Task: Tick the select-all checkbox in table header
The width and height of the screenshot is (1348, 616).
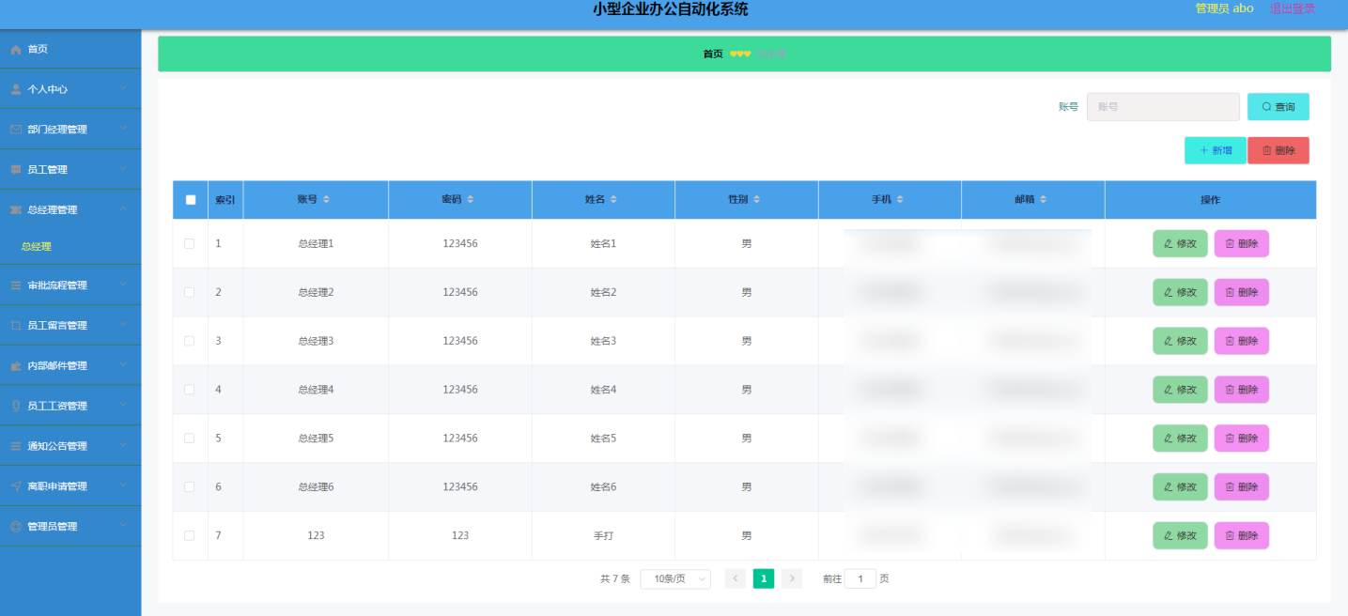Action: coord(191,200)
